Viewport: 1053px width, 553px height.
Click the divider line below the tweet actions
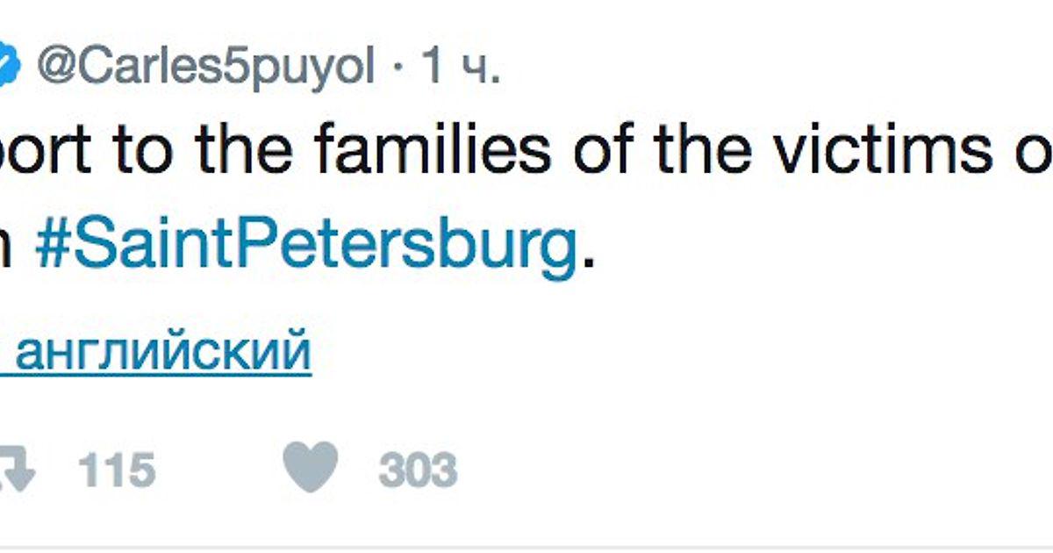point(526,547)
